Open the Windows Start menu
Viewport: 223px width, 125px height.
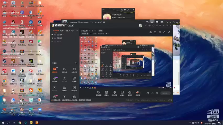click(3, 122)
